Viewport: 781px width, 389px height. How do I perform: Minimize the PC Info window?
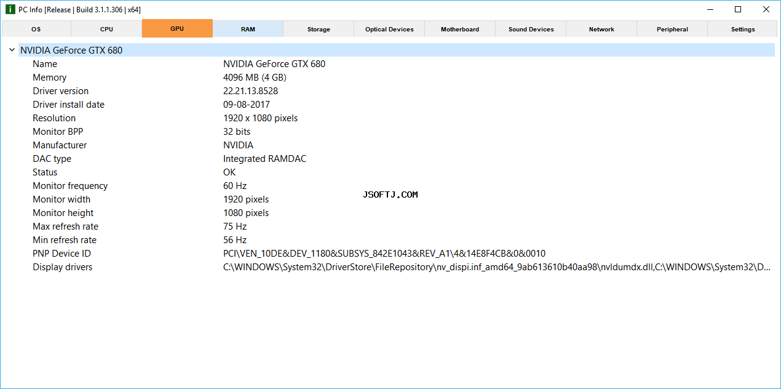(710, 9)
